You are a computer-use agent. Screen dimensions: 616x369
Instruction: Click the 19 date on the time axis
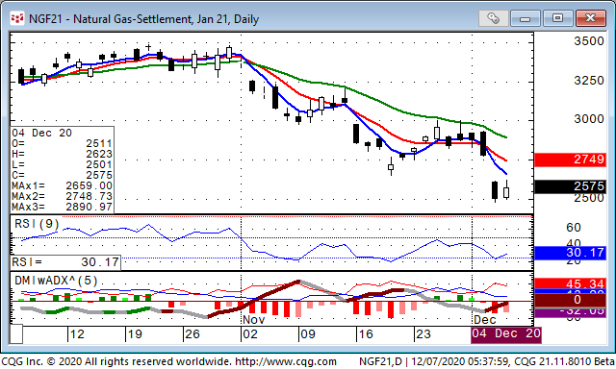pos(135,334)
